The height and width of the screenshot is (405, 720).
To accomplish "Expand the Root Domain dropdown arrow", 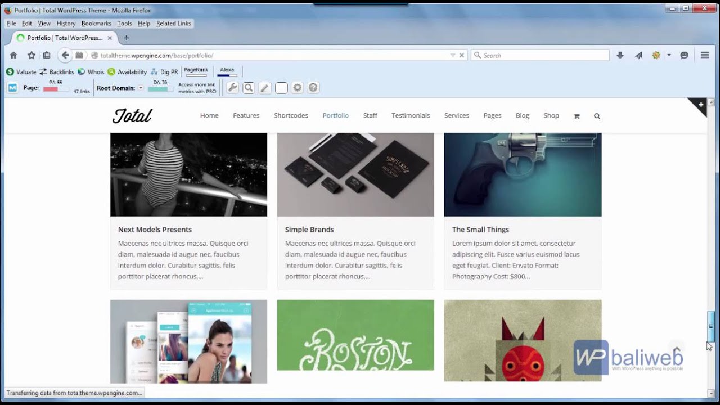I will [141, 88].
